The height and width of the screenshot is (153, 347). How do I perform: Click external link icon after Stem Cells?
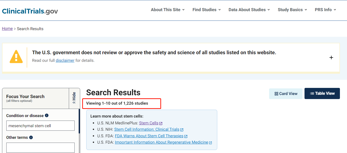161,123
